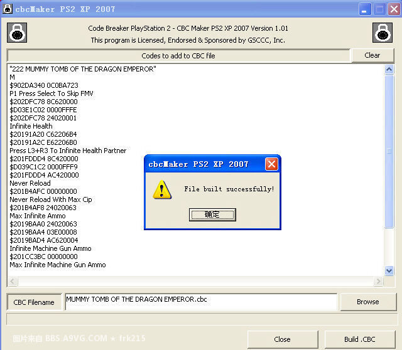Click the CBC Filename label button
This screenshot has height=350, width=402.
(x=34, y=302)
